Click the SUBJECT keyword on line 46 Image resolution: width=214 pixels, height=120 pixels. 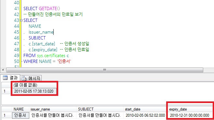[37, 38]
